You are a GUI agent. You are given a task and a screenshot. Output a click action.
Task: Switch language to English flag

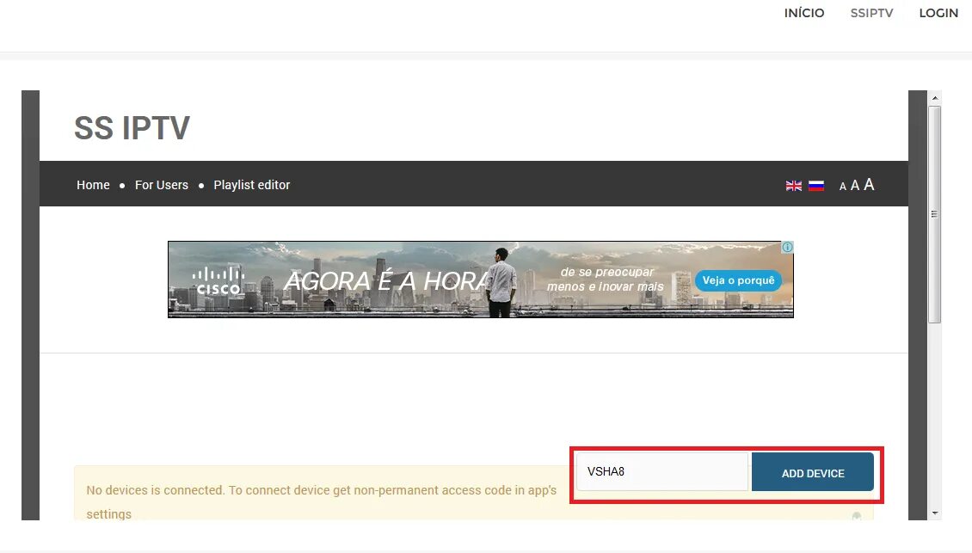pyautogui.click(x=793, y=186)
